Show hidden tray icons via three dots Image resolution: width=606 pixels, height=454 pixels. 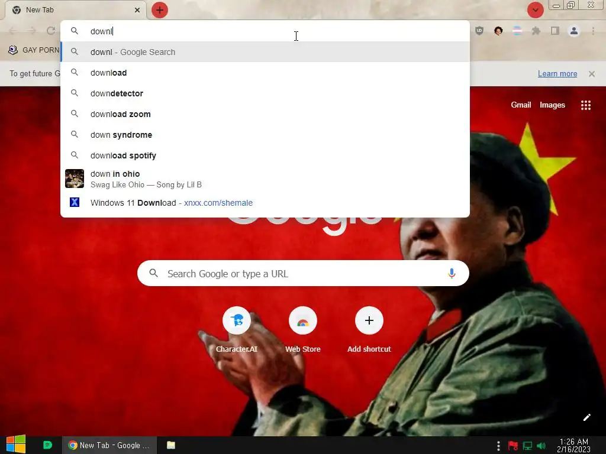(498, 446)
